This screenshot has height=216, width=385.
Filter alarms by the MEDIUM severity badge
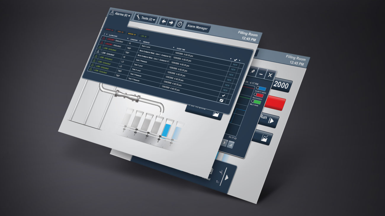[131, 34]
